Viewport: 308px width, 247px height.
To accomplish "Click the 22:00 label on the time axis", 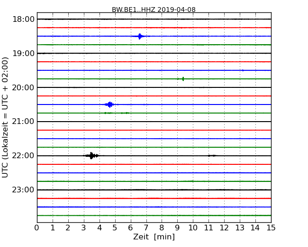I will pyautogui.click(x=23, y=156).
